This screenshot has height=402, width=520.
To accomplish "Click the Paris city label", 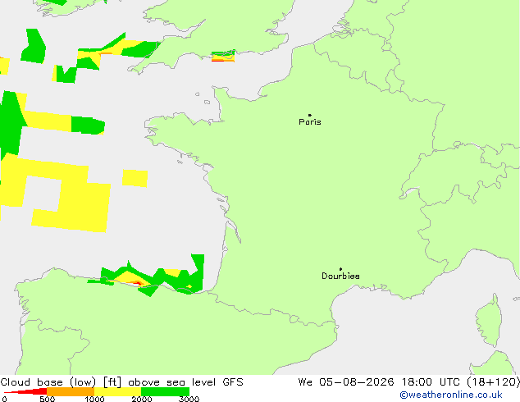I will click(310, 122).
